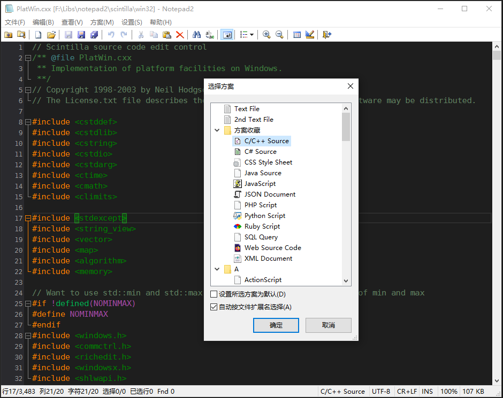
Task: Dismiss the dialog using the 取消 button
Action: coord(328,325)
